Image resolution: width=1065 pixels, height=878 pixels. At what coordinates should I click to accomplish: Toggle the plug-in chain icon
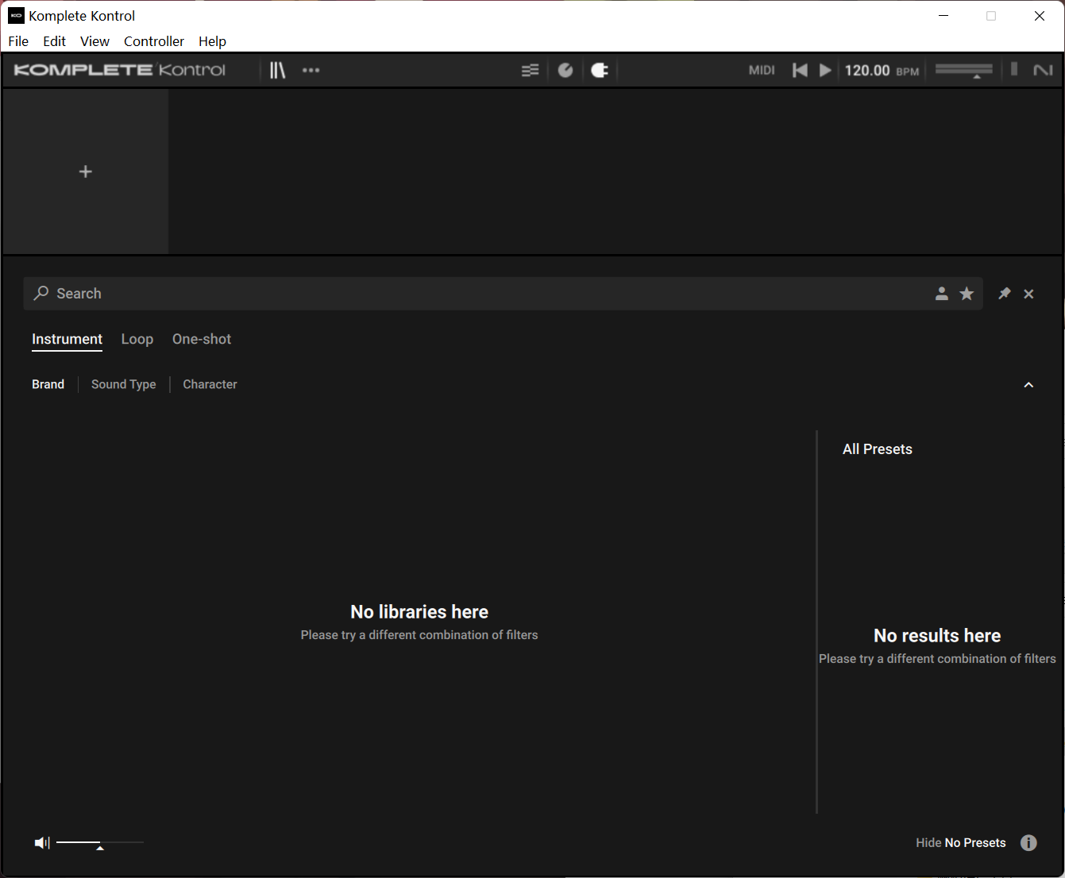click(600, 71)
